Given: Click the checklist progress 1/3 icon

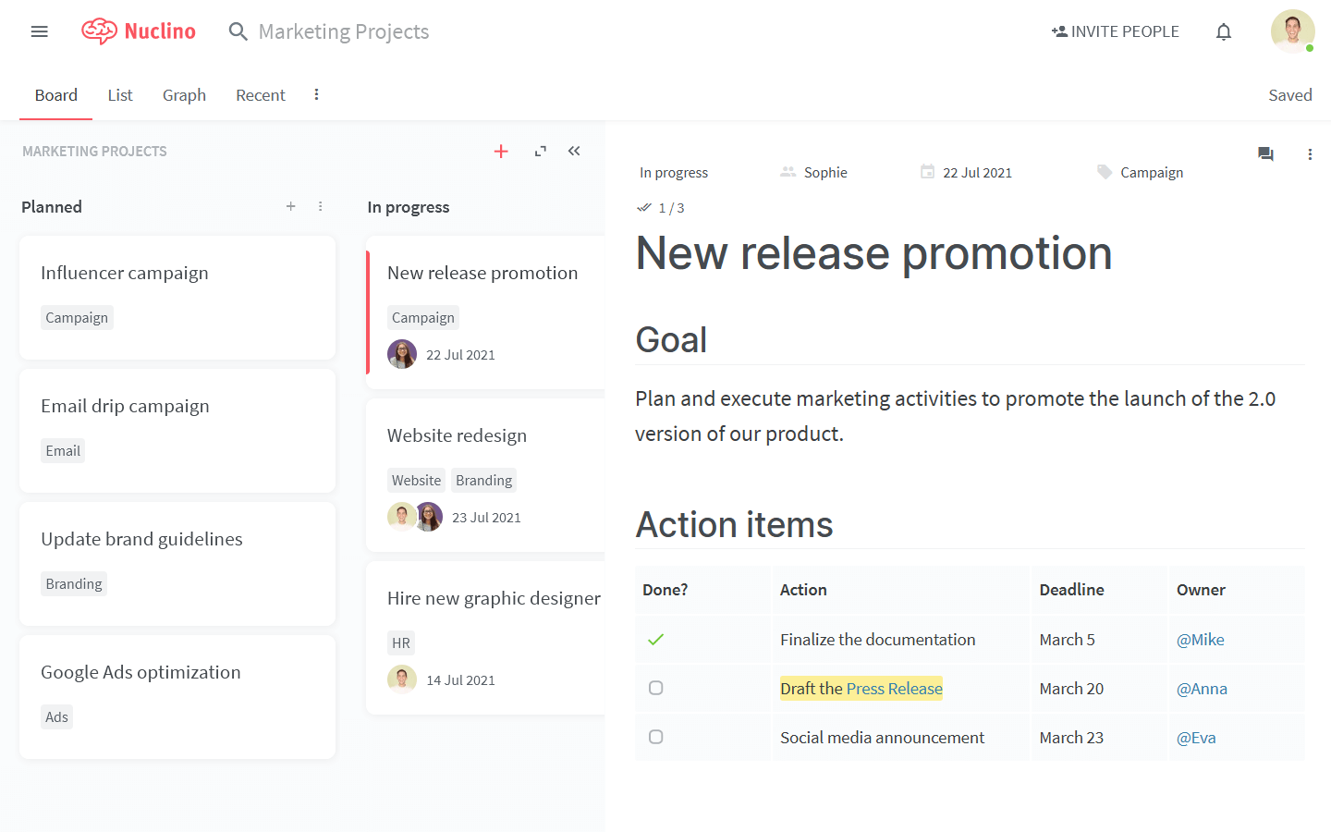Looking at the screenshot, I should click(644, 208).
